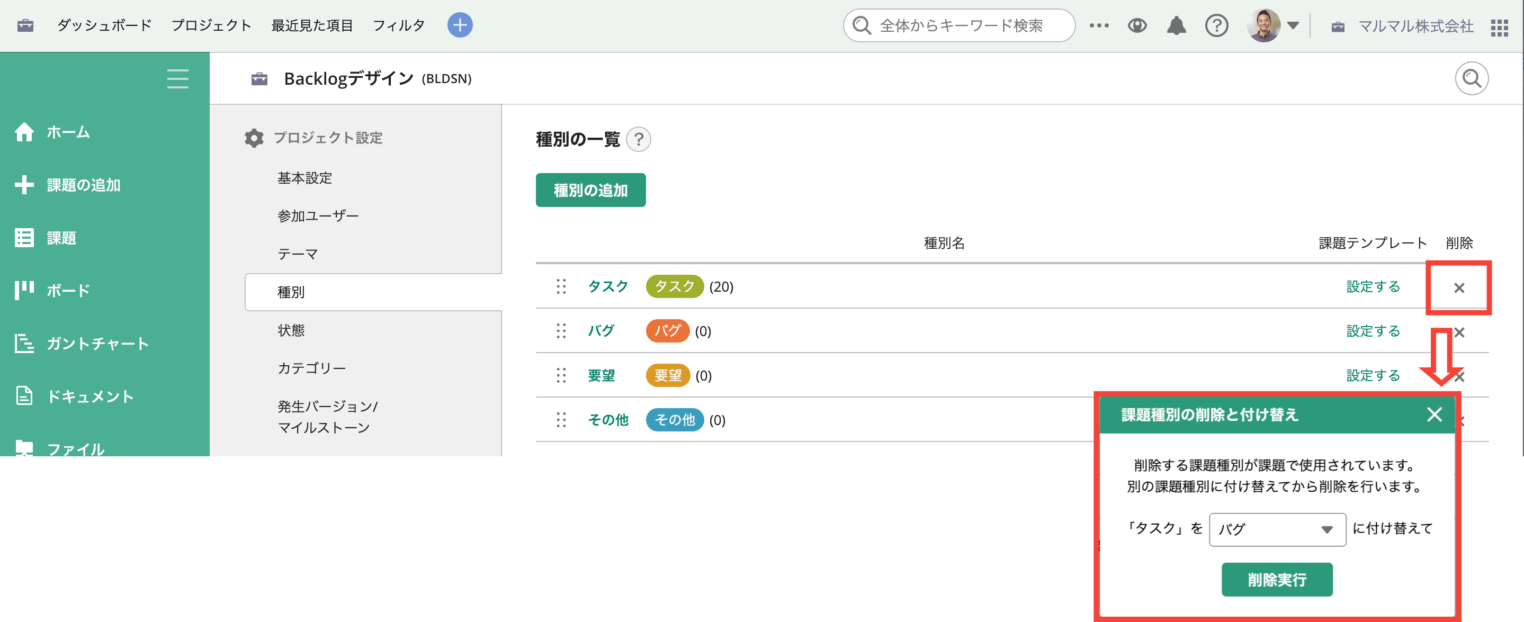Click the eye watch icon
This screenshot has width=1524, height=622.
1137,25
